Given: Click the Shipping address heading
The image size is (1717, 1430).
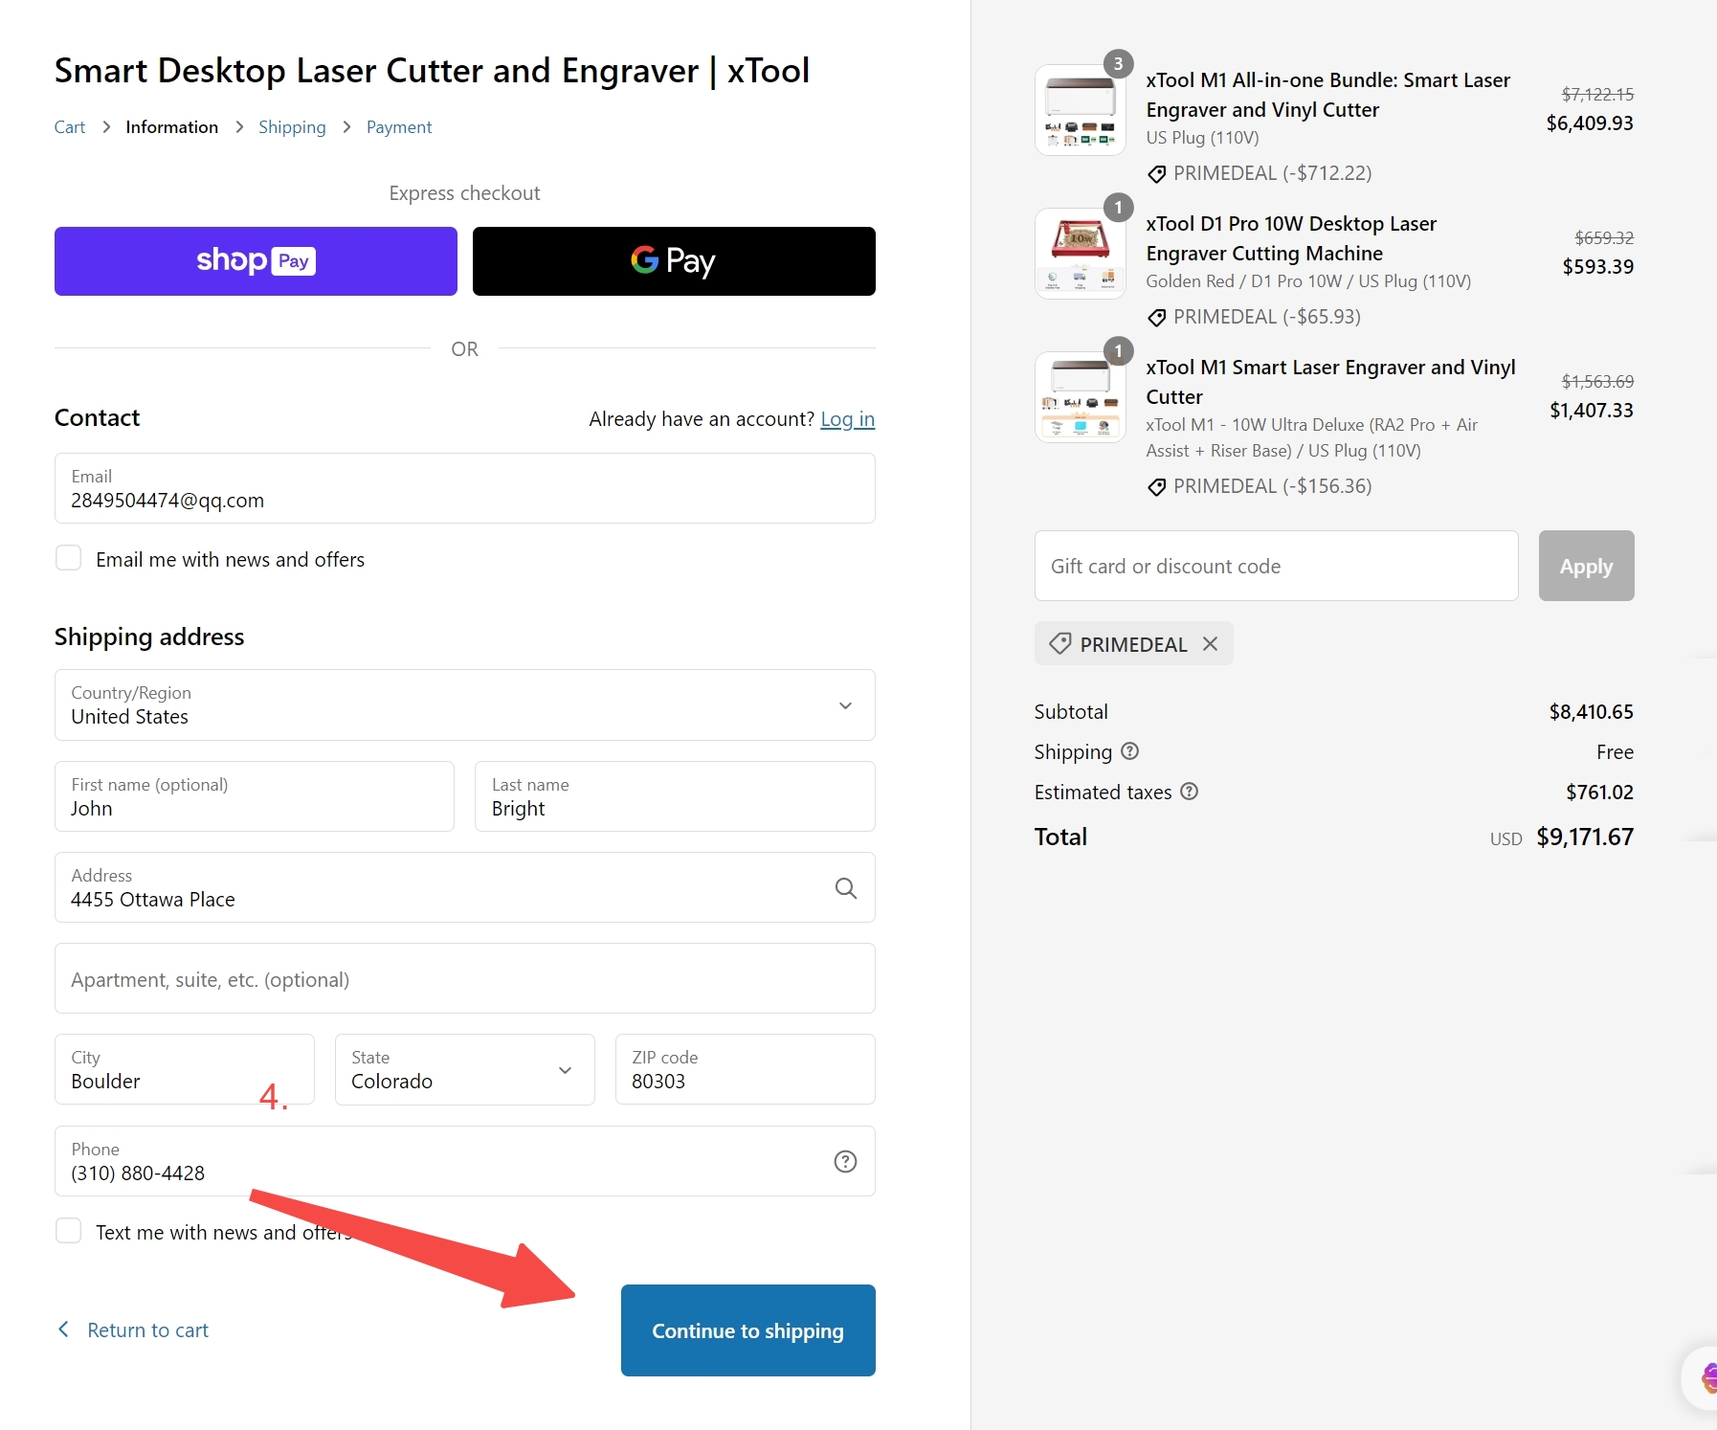Looking at the screenshot, I should pos(149,637).
